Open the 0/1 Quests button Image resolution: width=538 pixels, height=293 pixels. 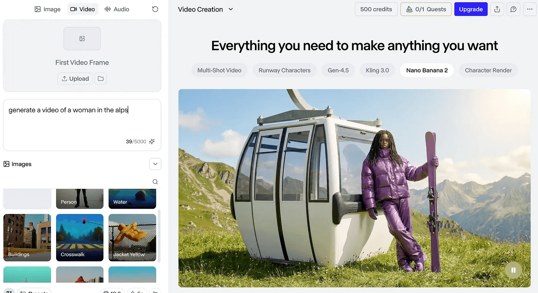pyautogui.click(x=426, y=9)
